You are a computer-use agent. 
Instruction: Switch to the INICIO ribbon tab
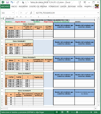(14, 7)
